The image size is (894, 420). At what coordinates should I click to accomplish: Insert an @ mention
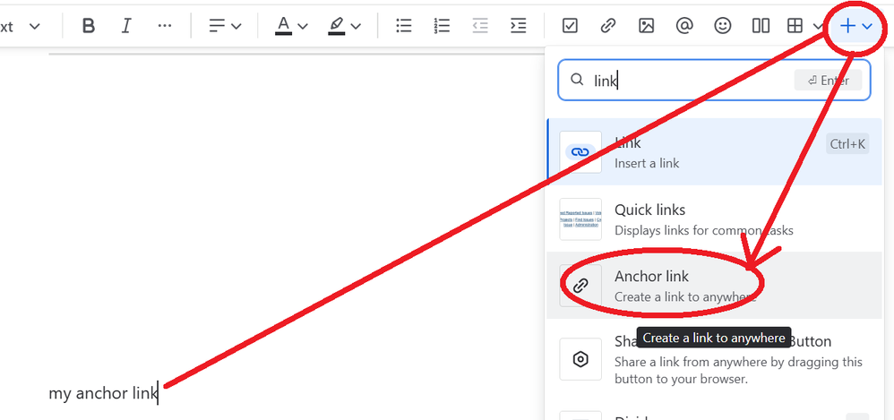tap(684, 26)
